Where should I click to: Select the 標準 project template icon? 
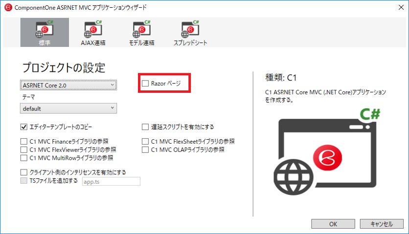(45, 32)
